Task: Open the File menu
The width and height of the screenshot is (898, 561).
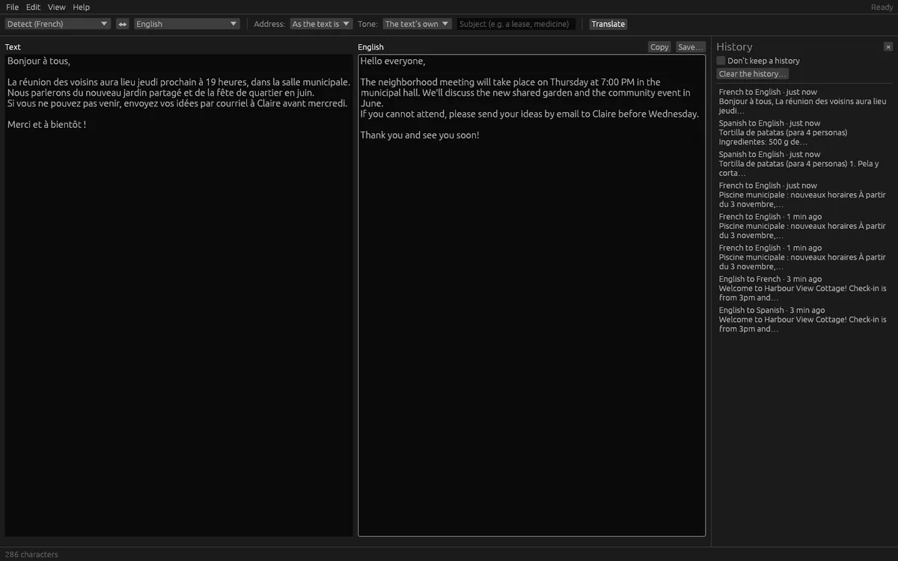Action: click(13, 7)
